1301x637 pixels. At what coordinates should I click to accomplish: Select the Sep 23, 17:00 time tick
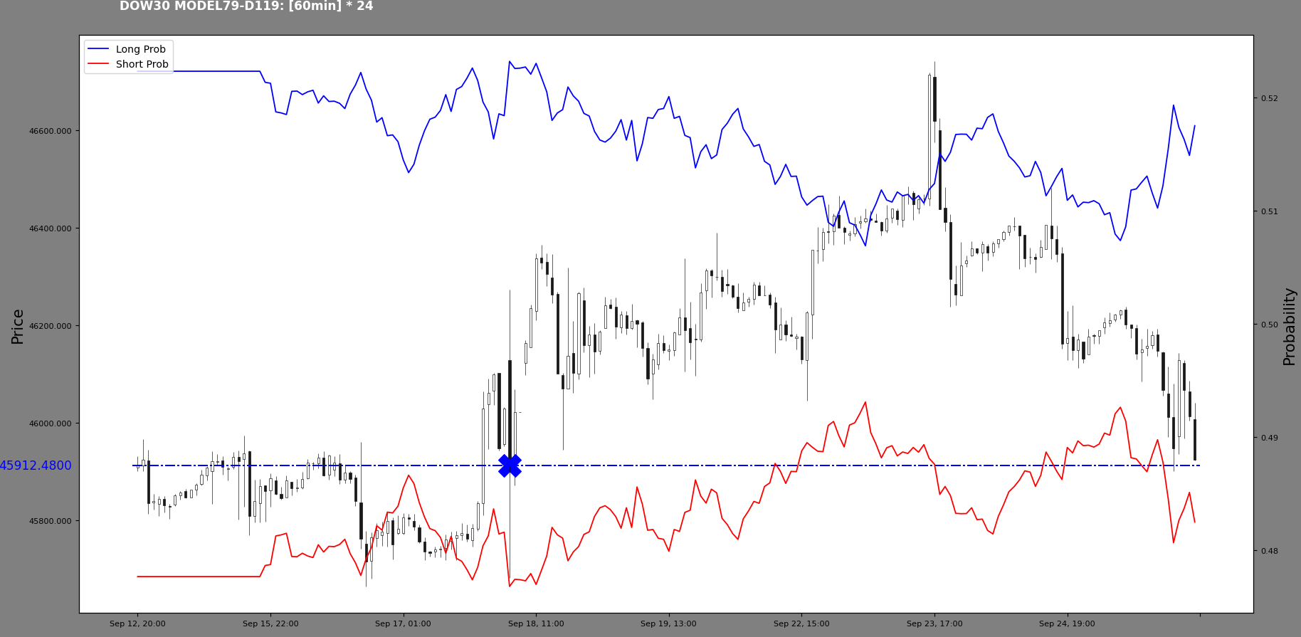[x=934, y=624]
